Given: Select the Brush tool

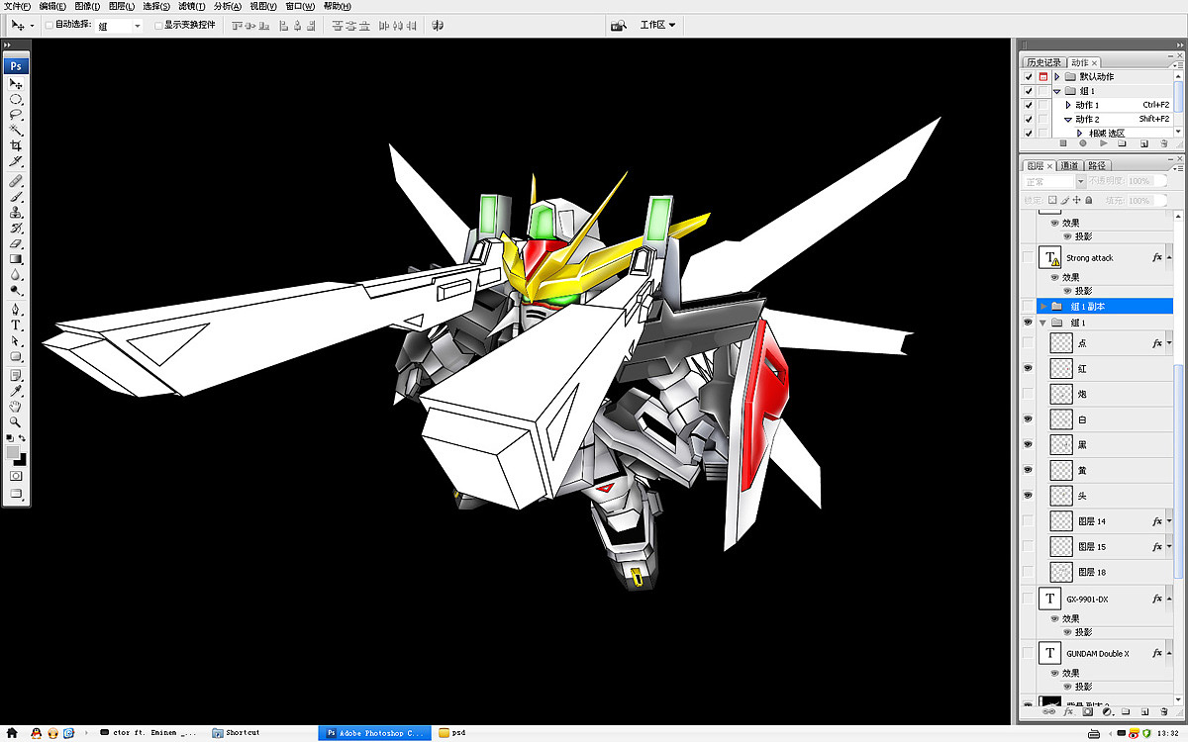Looking at the screenshot, I should click(x=16, y=197).
